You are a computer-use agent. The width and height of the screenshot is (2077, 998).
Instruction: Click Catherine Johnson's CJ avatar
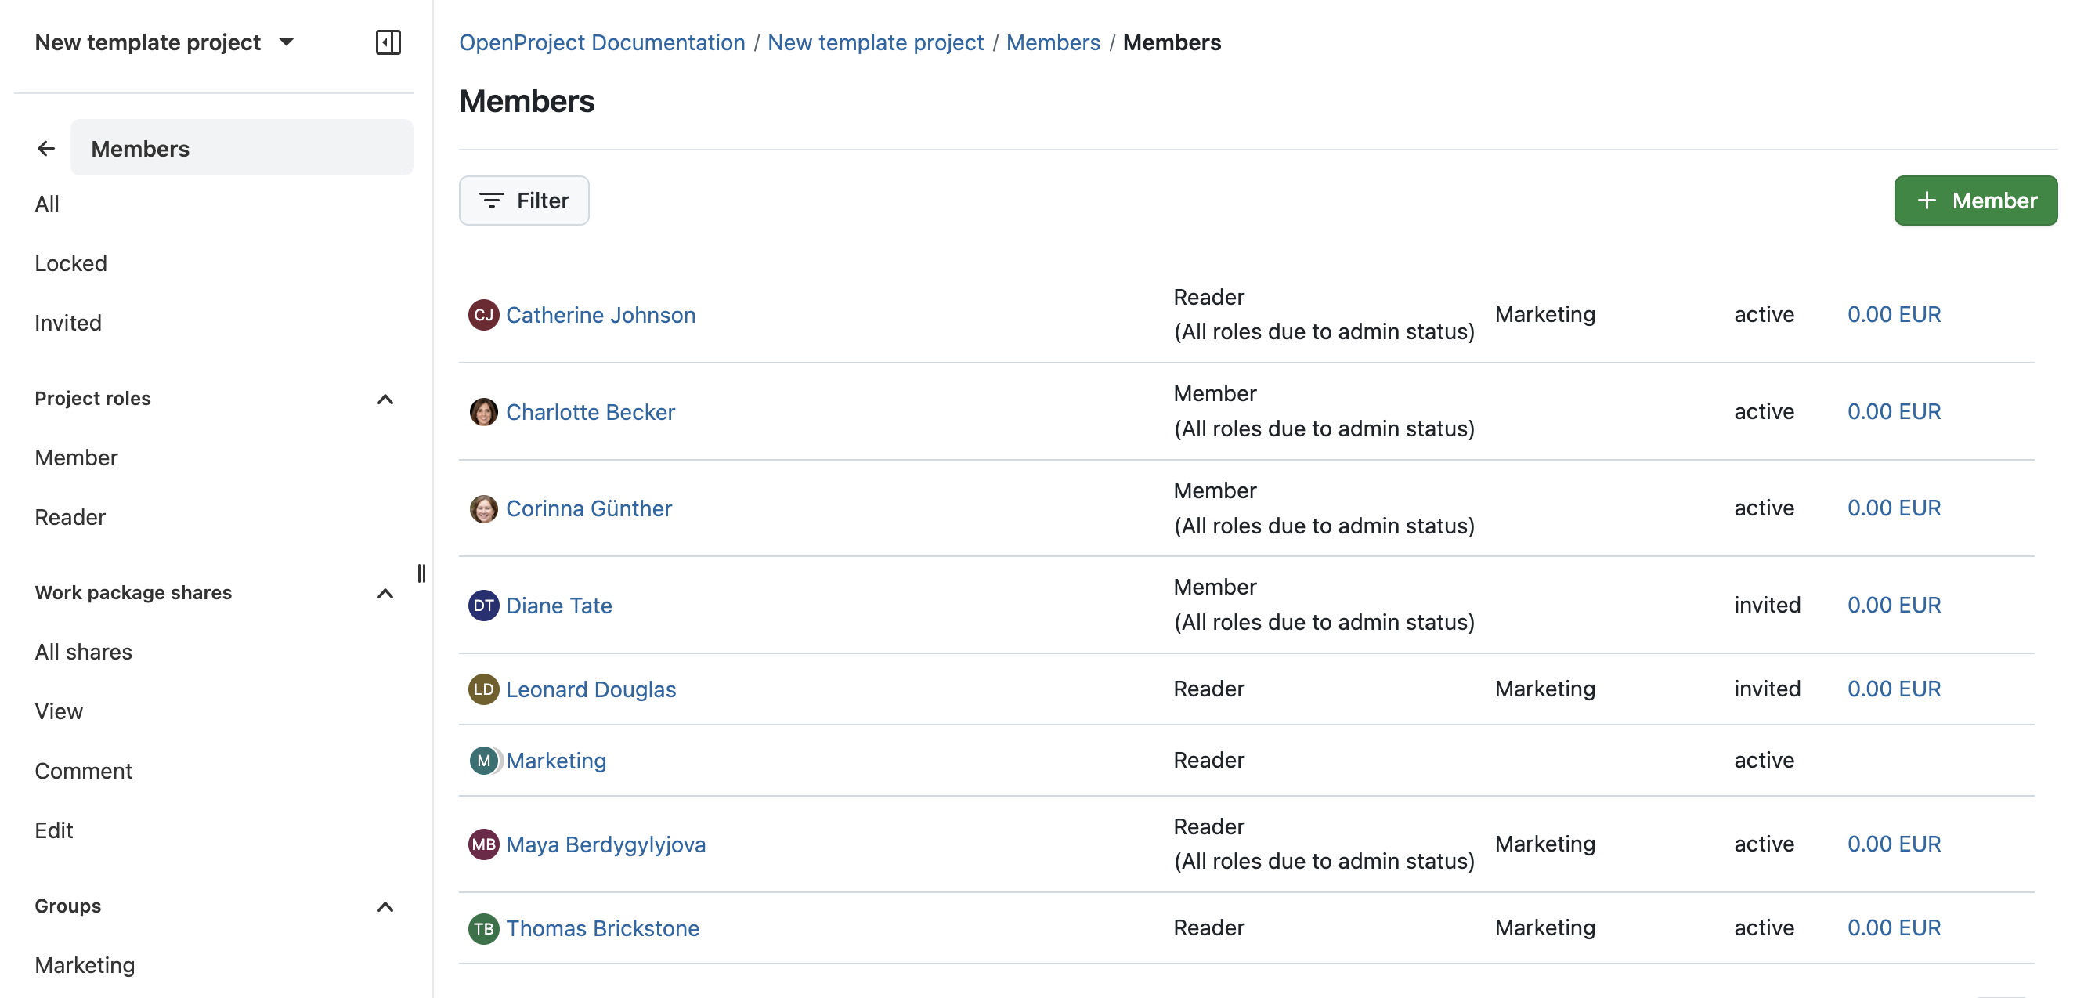[x=484, y=315]
